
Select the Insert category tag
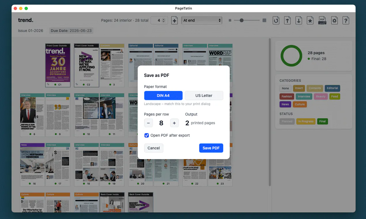coord(299,88)
